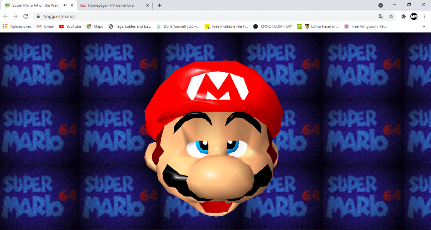Open the tab search dropdown button

tap(380, 5)
